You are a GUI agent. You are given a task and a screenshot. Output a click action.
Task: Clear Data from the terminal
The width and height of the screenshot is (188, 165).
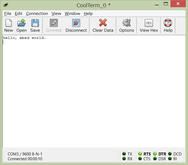103,25
